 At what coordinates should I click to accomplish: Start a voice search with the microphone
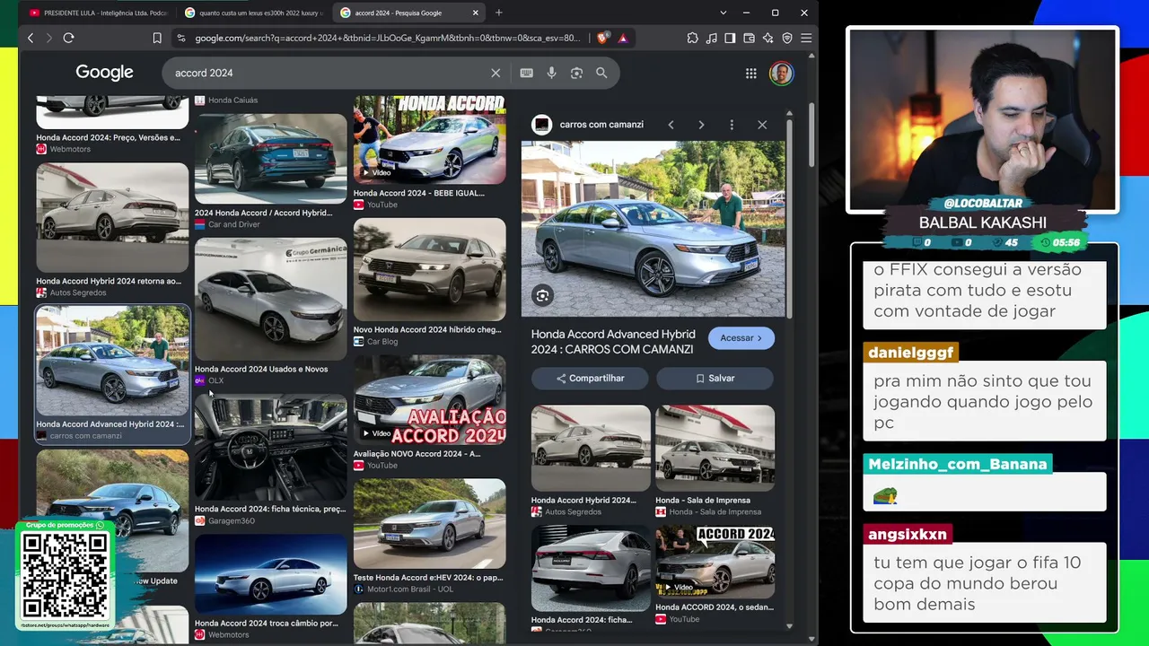pos(552,73)
